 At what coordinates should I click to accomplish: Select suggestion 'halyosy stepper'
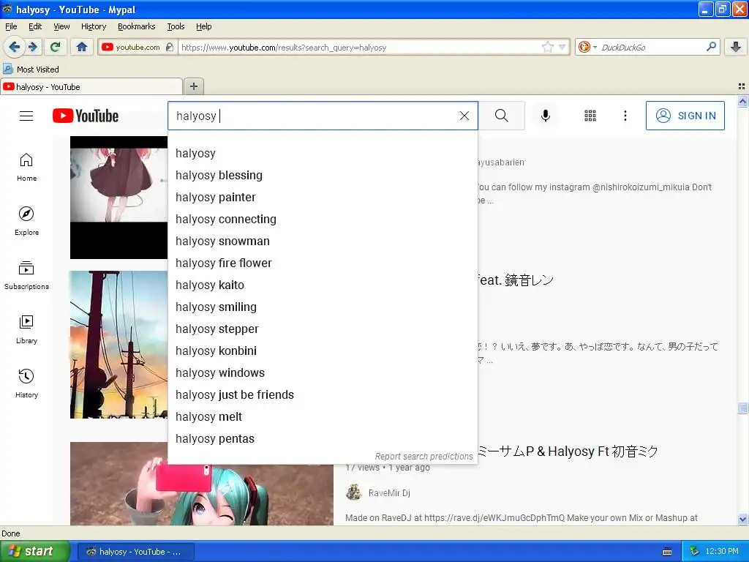point(323,329)
